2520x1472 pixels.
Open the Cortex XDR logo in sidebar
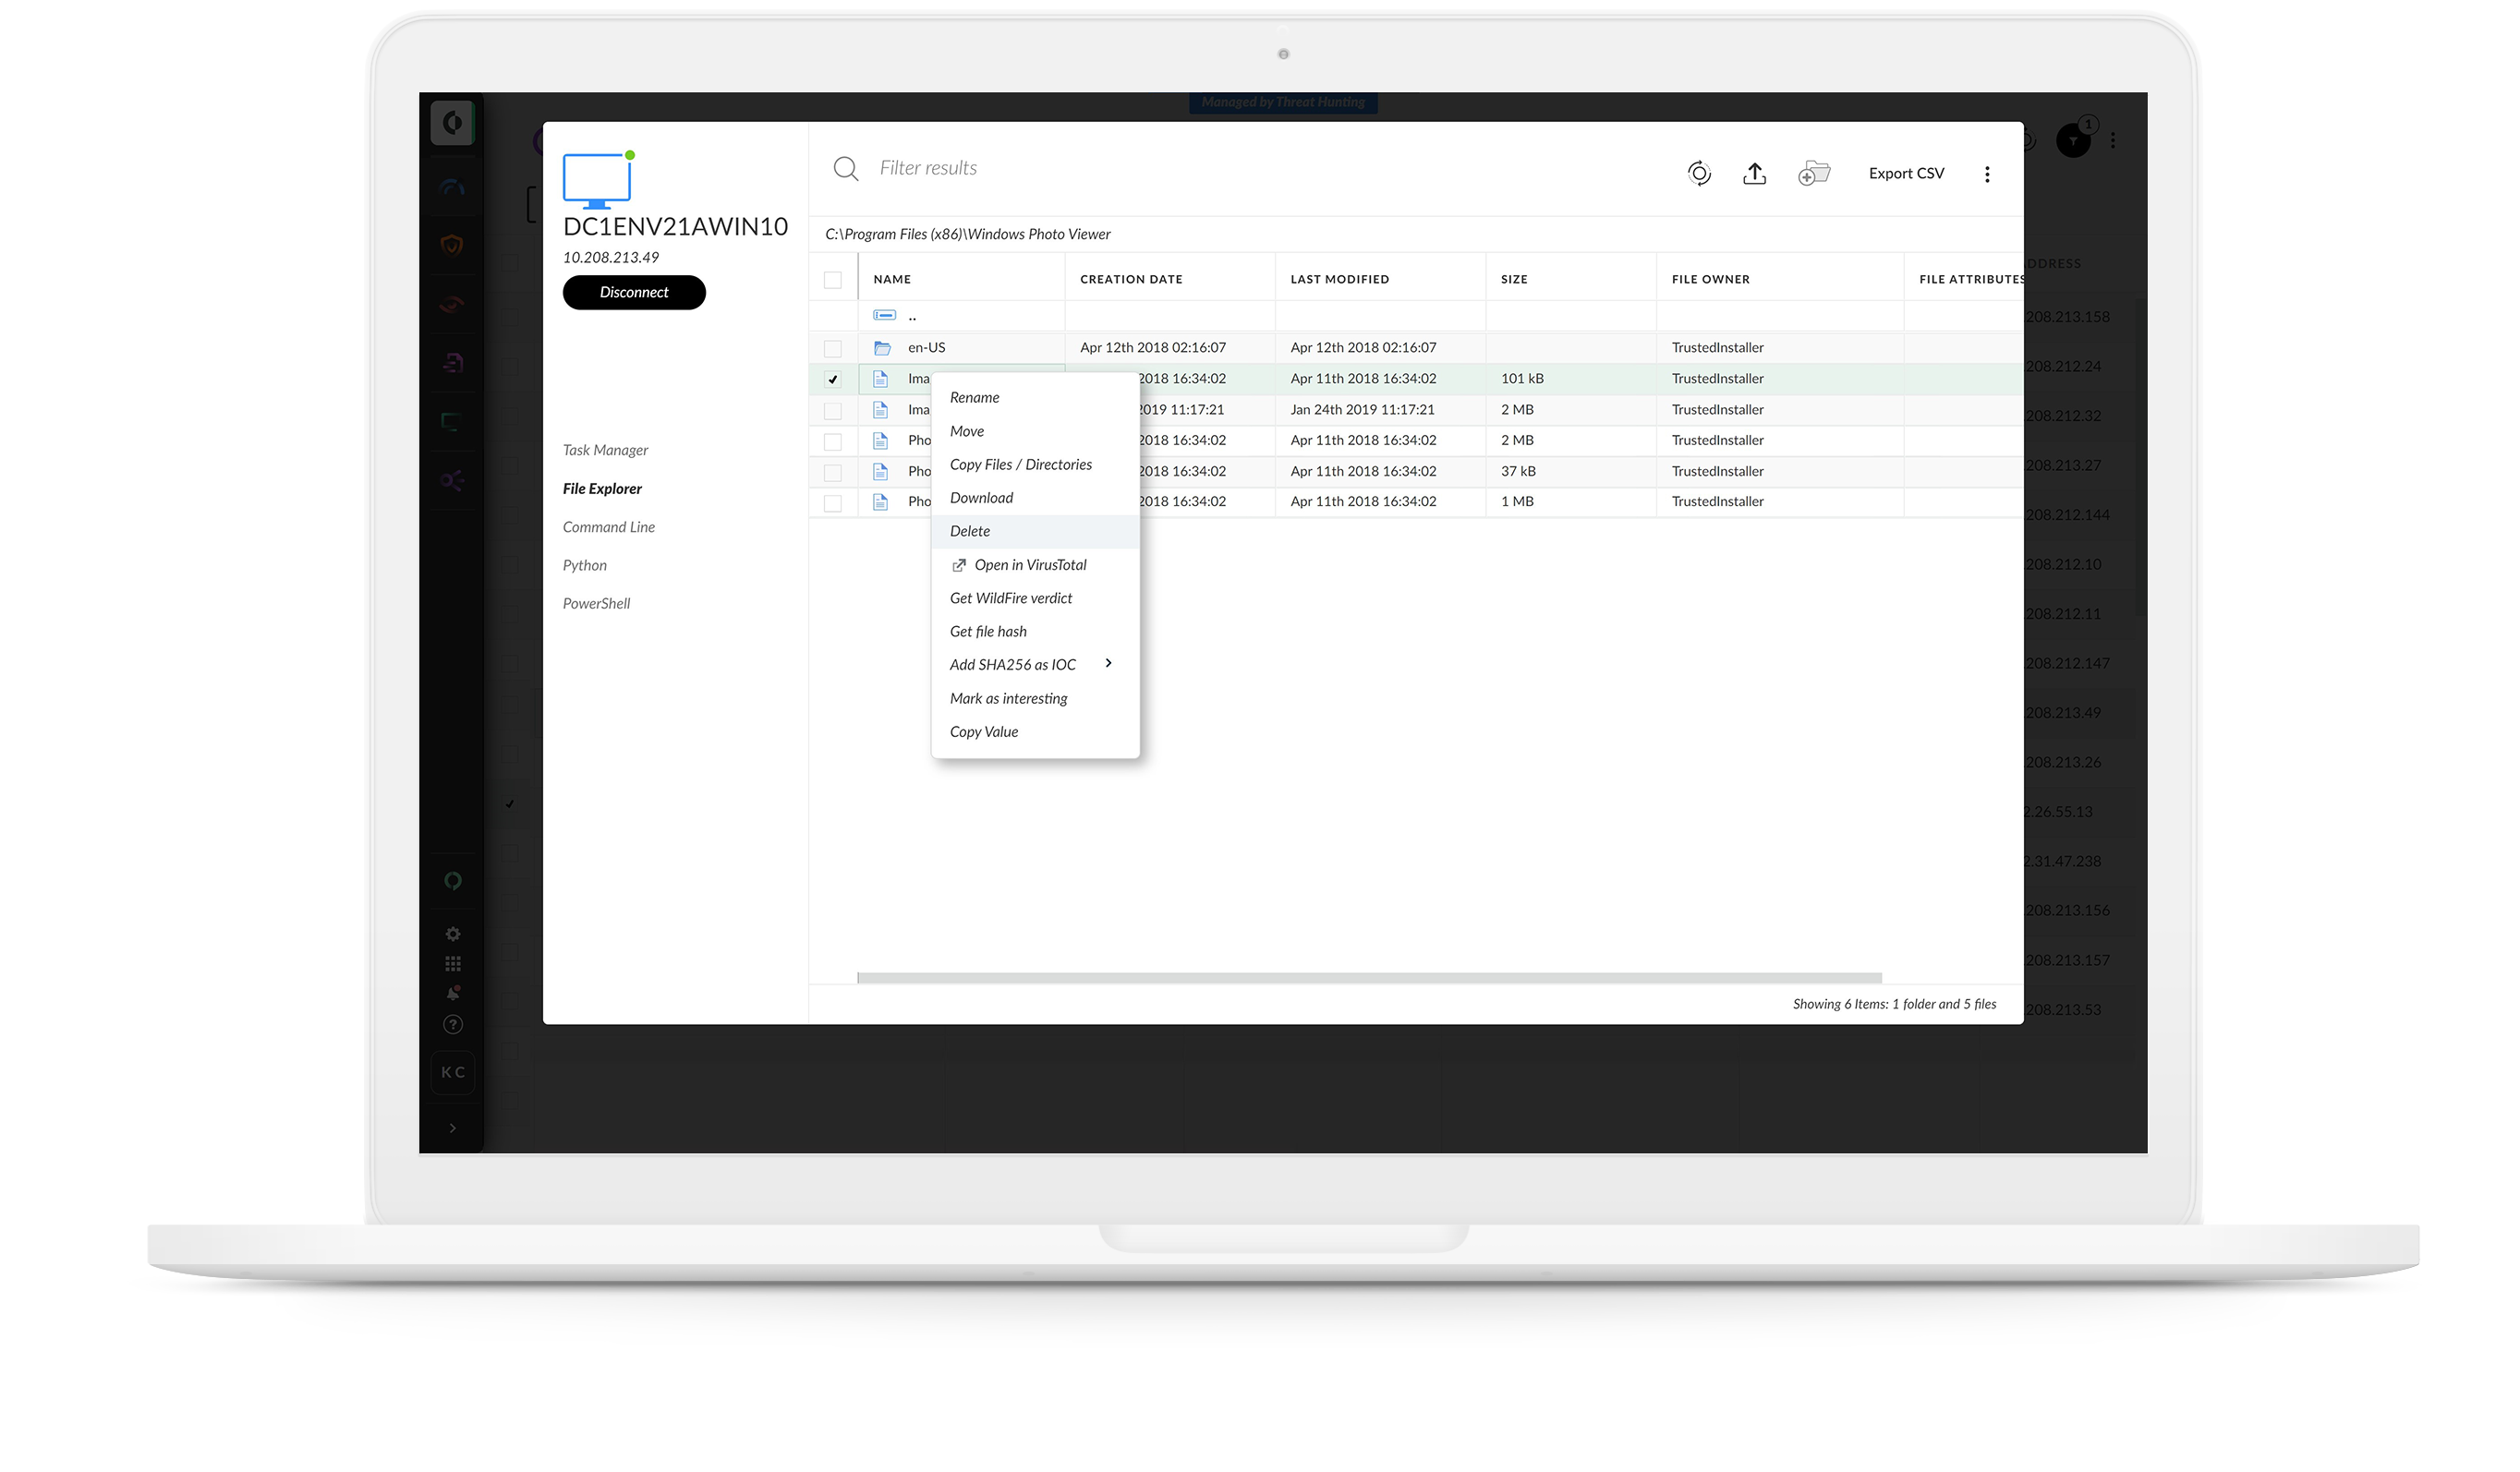click(453, 122)
